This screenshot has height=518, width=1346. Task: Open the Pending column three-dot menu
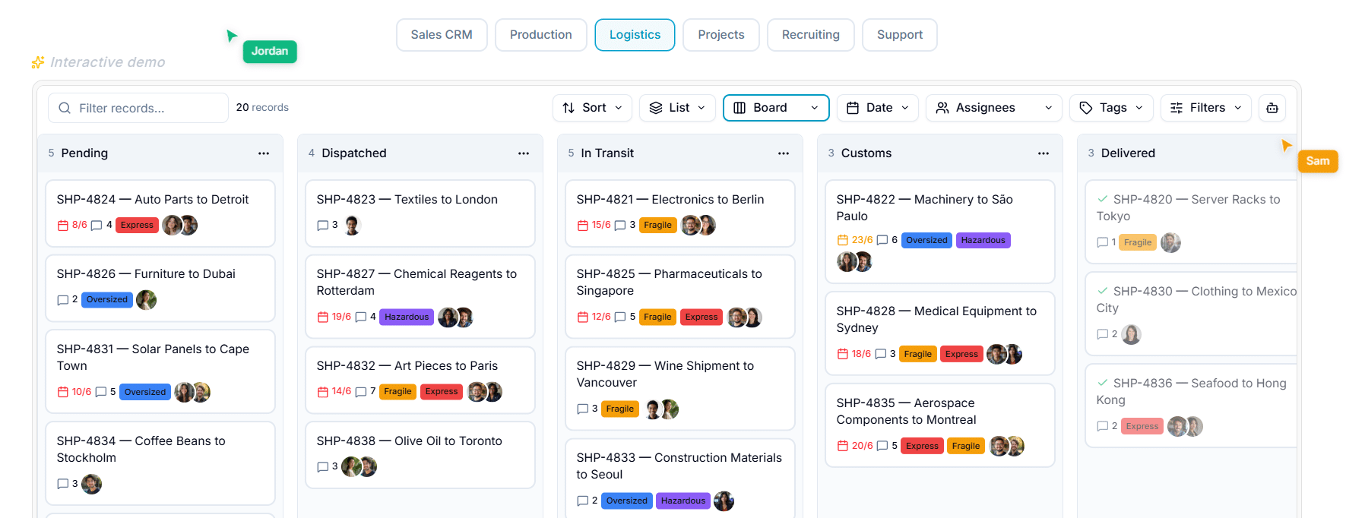[264, 153]
